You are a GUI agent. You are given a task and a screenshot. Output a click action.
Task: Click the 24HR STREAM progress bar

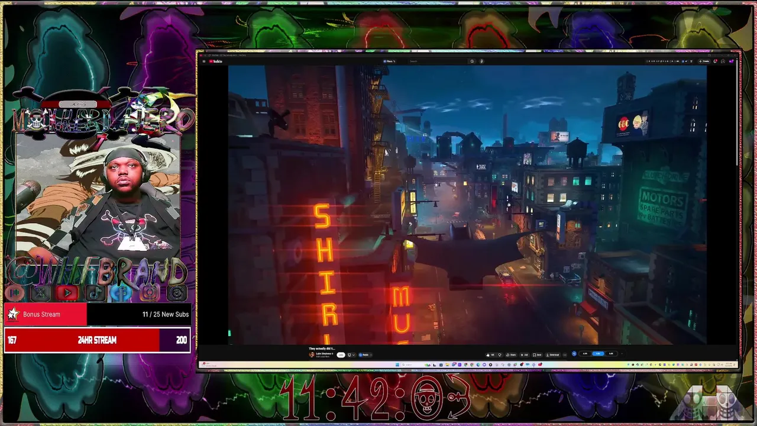click(97, 340)
